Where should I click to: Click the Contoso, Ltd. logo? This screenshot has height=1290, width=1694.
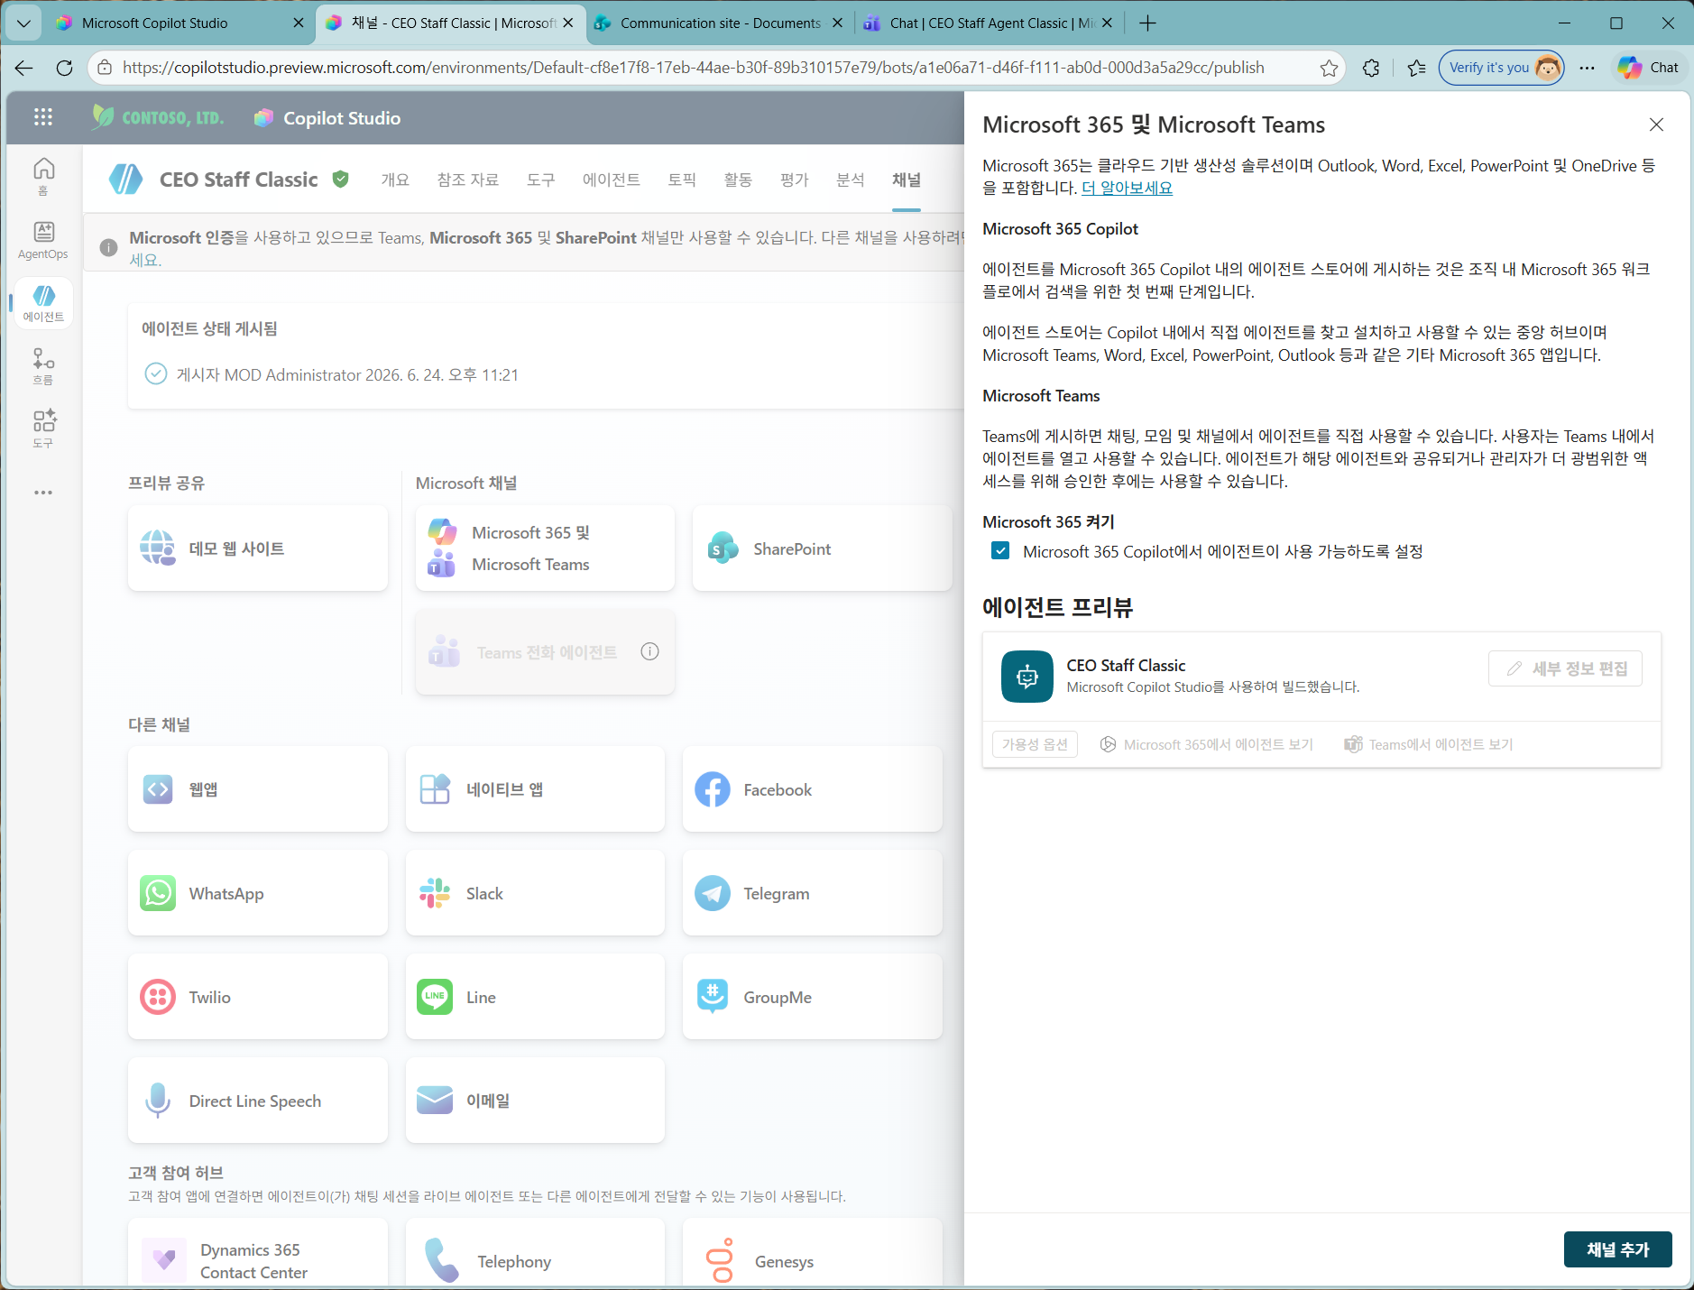point(158,117)
